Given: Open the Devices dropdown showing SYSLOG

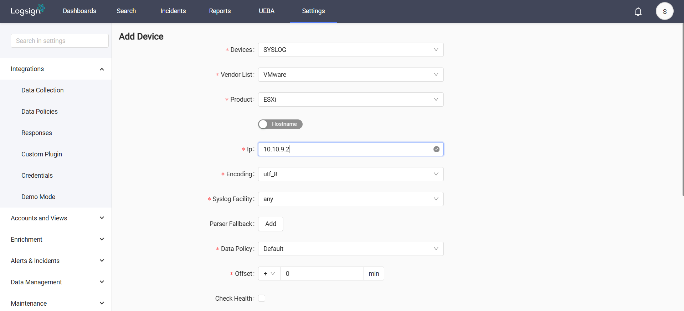Looking at the screenshot, I should point(351,50).
